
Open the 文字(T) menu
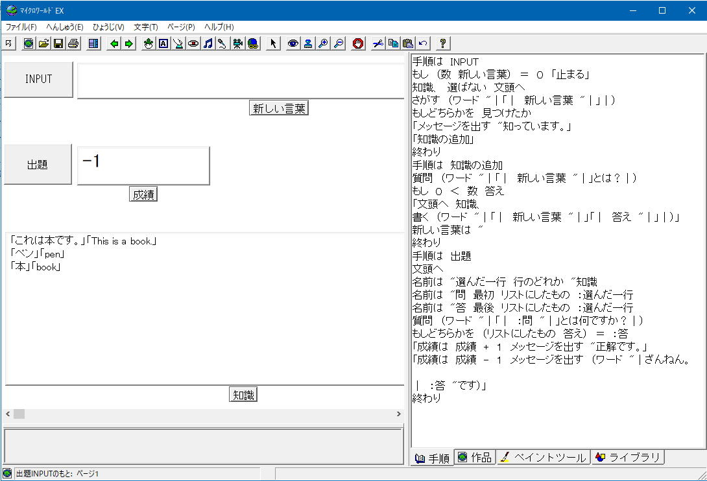(146, 27)
